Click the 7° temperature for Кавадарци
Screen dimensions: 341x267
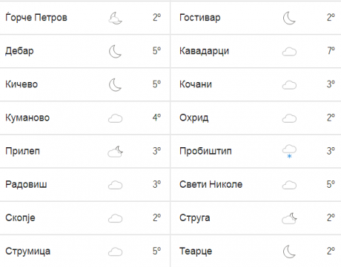[331, 51]
